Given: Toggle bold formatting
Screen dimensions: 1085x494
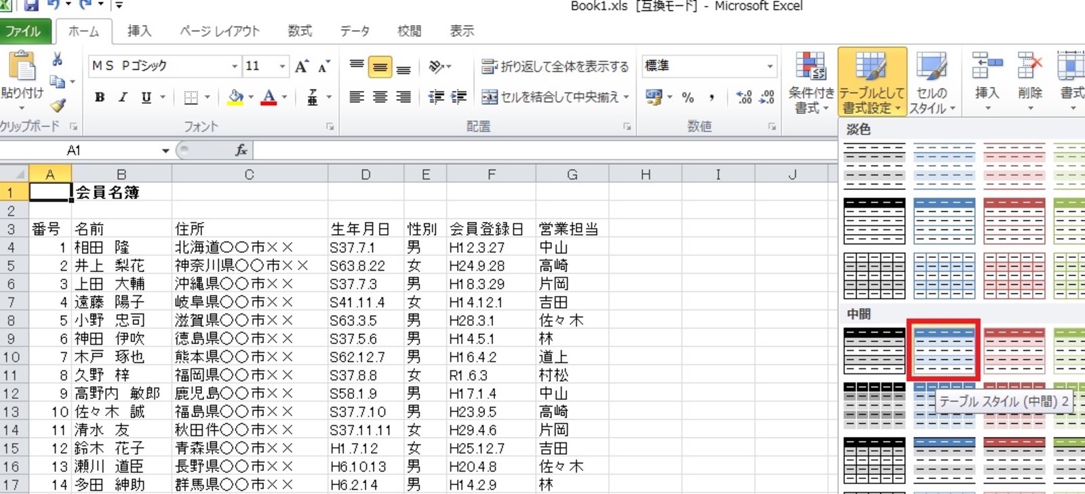Looking at the screenshot, I should pos(100,97).
